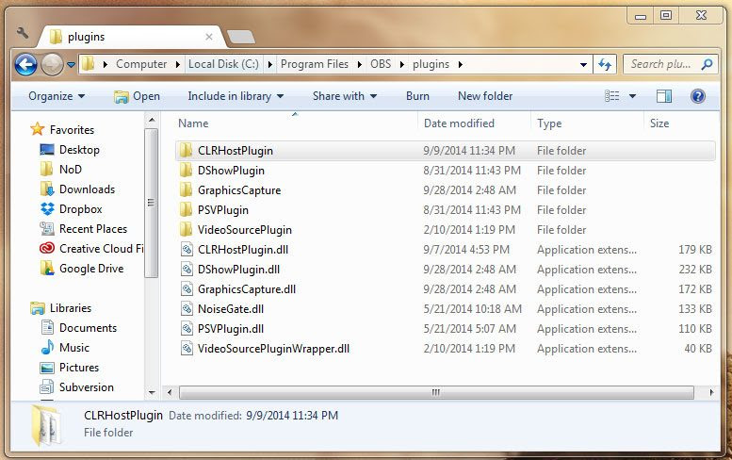The image size is (732, 460).
Task: Select PSVPlugin folder
Action: tap(222, 210)
